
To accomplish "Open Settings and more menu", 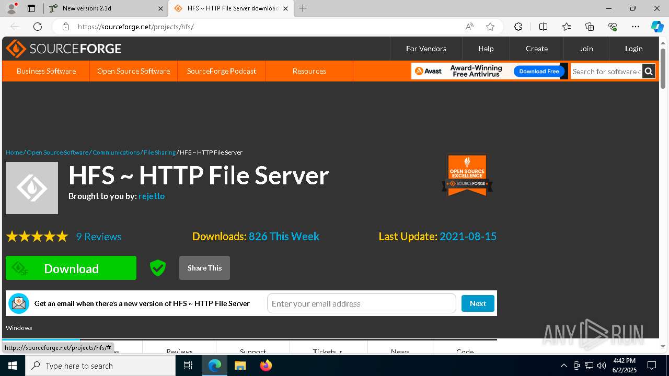I will click(x=636, y=27).
